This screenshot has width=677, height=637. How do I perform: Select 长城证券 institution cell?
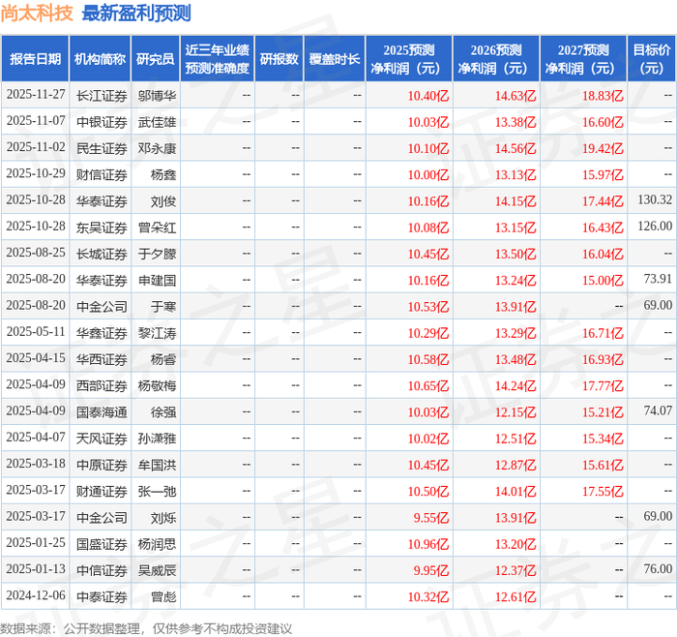pyautogui.click(x=102, y=254)
